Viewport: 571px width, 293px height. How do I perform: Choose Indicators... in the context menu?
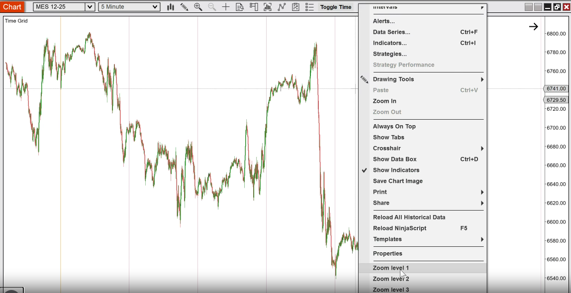click(422, 43)
